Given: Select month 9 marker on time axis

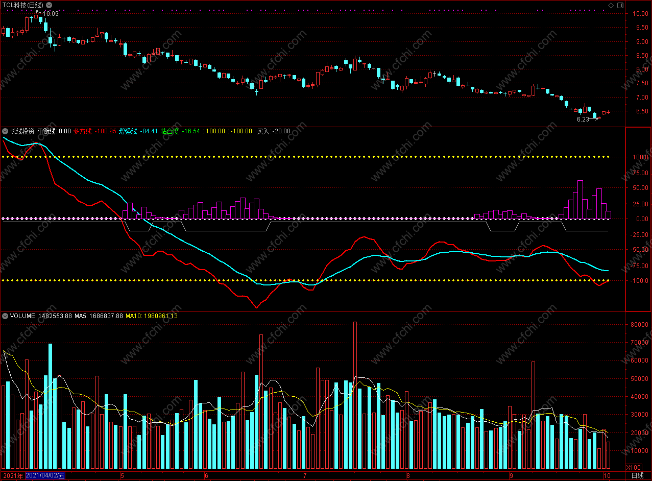Looking at the screenshot, I should [x=511, y=476].
